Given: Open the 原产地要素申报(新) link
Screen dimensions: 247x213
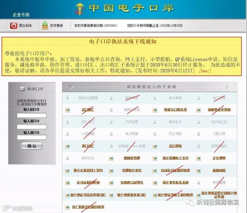Looking at the screenshot, I should (131, 195).
